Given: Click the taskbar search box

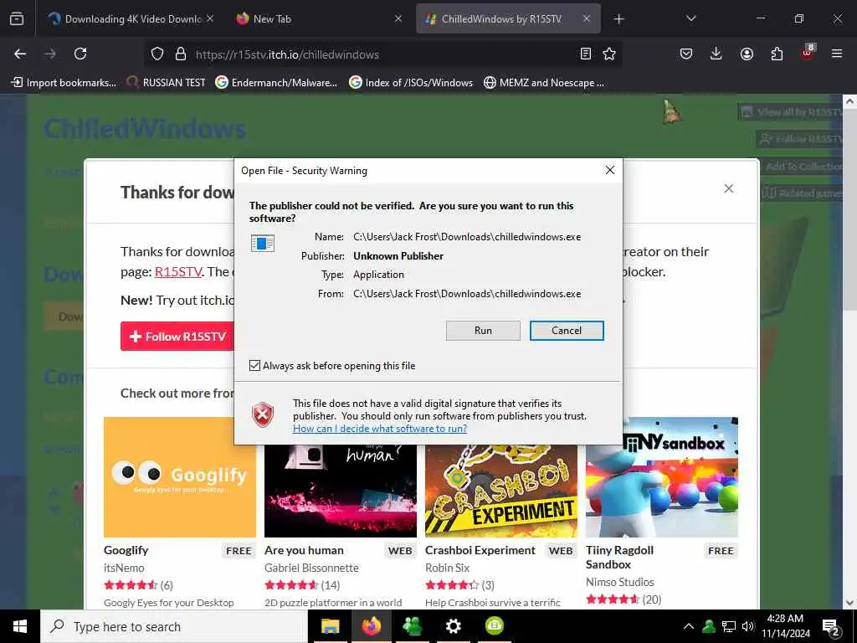Looking at the screenshot, I should pos(174,626).
